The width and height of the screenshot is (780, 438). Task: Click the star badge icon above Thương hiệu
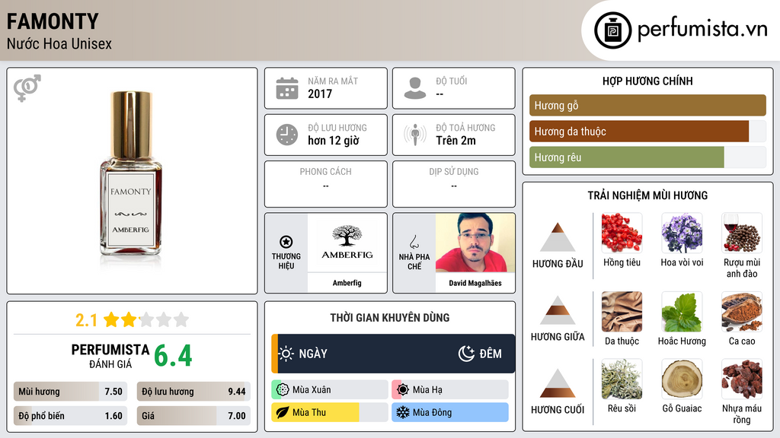pos(286,242)
